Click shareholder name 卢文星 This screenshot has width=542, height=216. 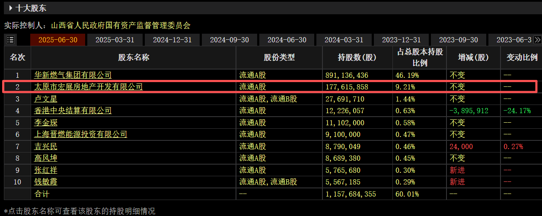(46, 99)
